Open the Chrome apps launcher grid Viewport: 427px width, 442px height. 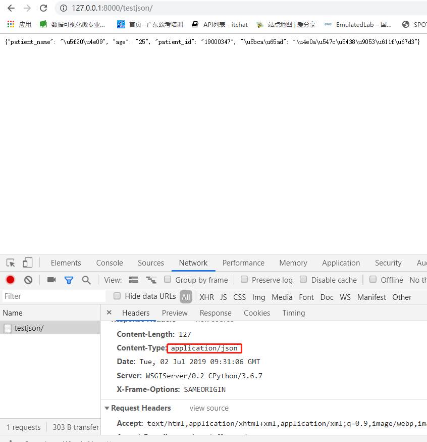click(10, 24)
